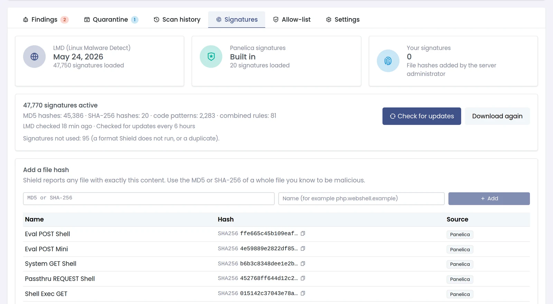Open the Findings tab

46,20
